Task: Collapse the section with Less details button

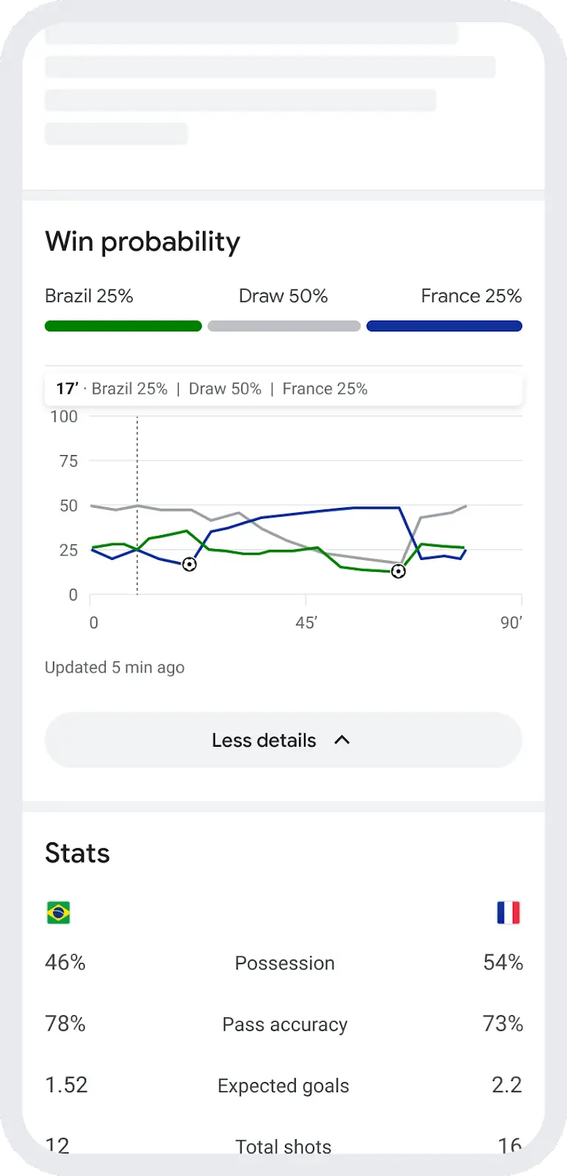Action: coord(283,740)
